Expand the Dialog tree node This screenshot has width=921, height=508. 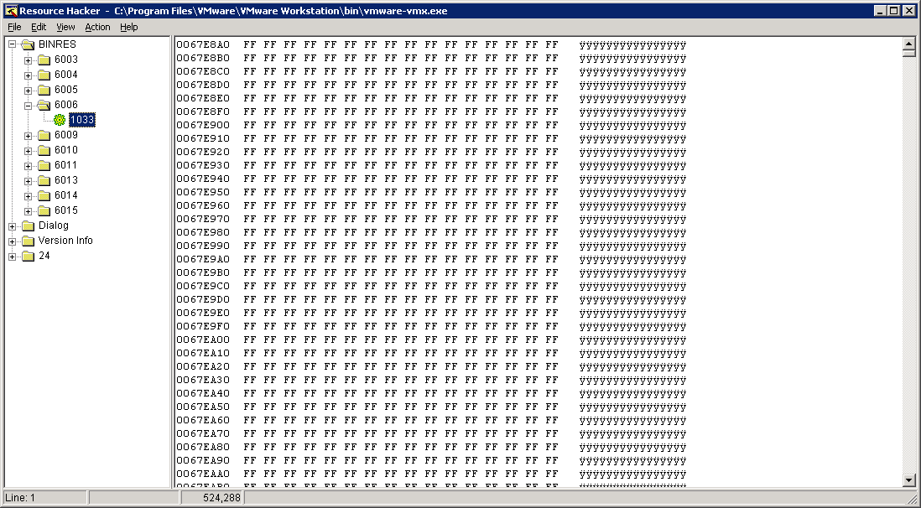[12, 226]
